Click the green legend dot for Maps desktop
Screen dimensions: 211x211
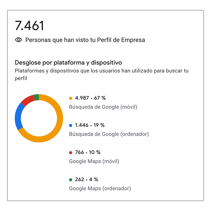tap(71, 179)
